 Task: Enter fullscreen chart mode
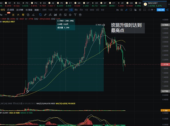pos(144,10)
